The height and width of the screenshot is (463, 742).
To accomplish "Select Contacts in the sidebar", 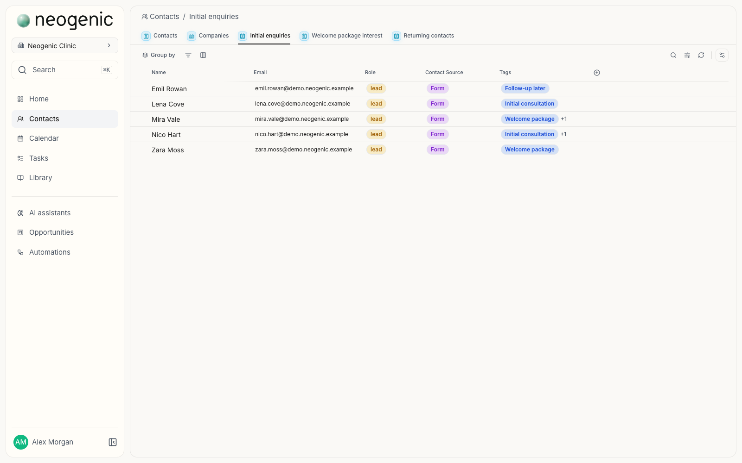I will tap(65, 119).
